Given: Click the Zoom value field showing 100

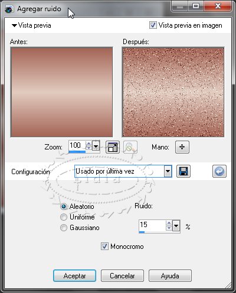Looking at the screenshot, I should click(77, 145).
